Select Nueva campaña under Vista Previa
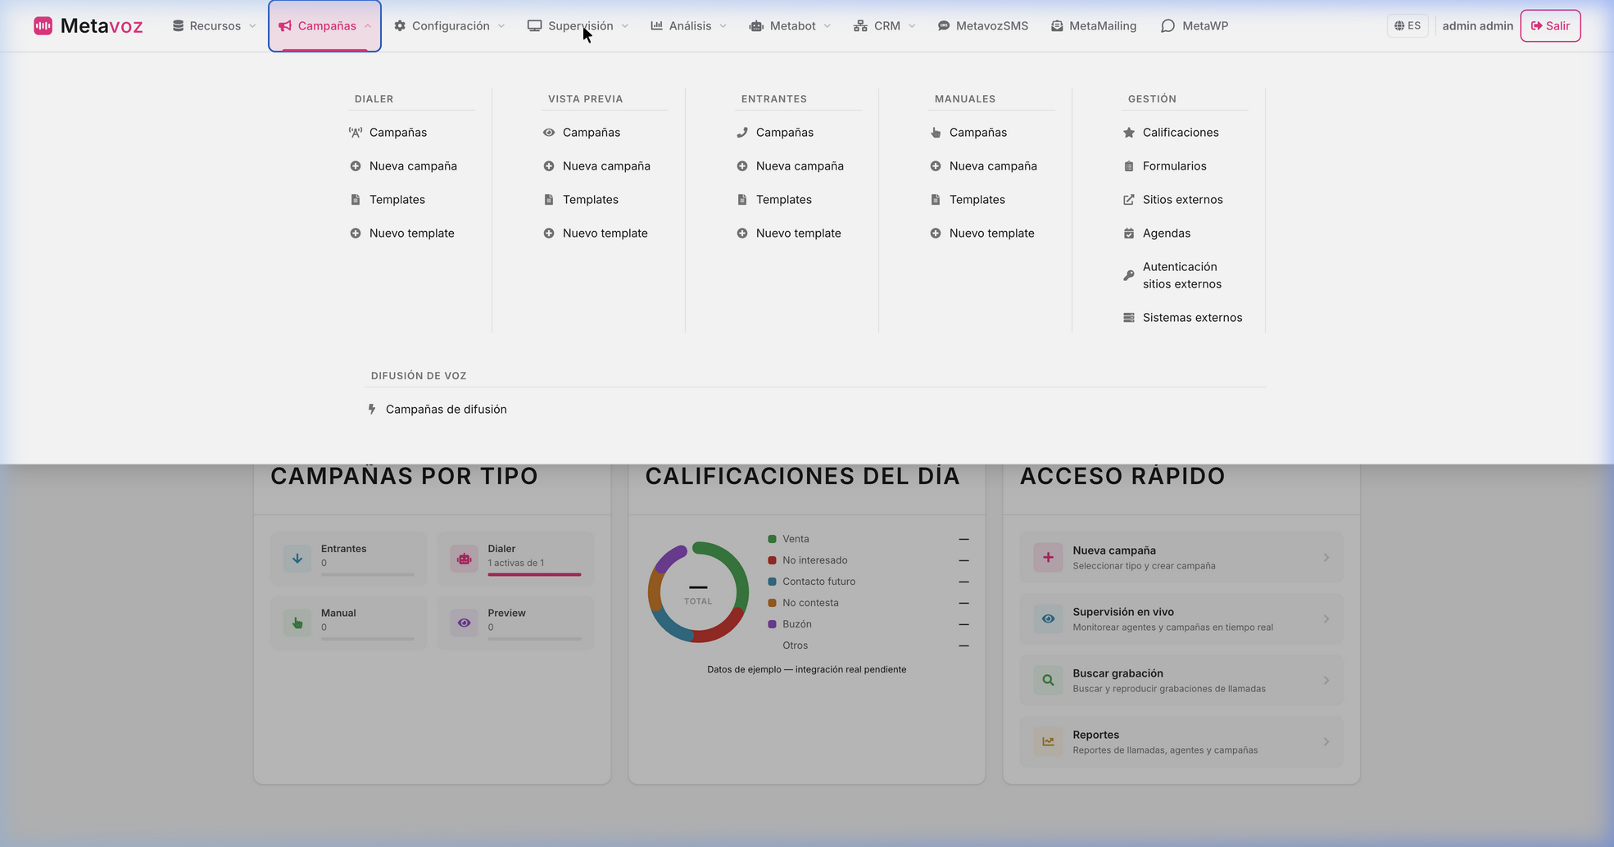 pyautogui.click(x=606, y=166)
